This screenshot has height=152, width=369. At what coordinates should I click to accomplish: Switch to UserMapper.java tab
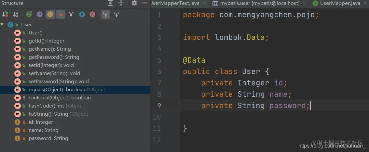340,3
